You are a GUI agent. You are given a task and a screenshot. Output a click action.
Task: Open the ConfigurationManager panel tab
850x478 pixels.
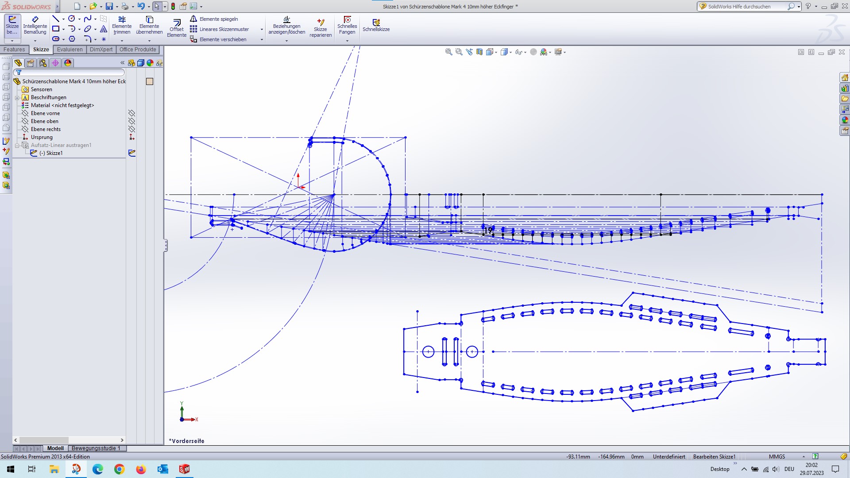point(43,63)
